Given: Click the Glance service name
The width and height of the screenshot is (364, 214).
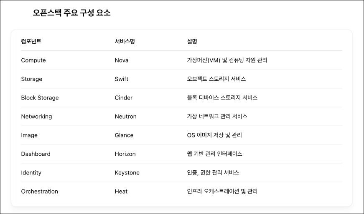Looking at the screenshot, I should (124, 135).
